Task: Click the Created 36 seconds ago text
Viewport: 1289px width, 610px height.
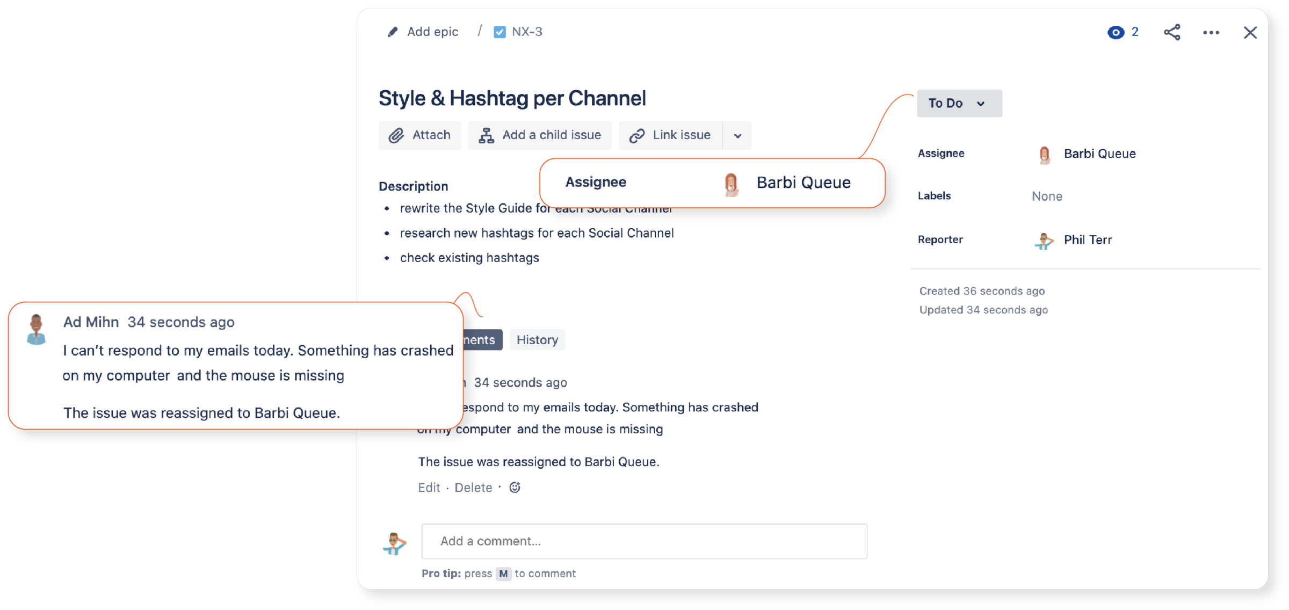Action: (x=982, y=291)
